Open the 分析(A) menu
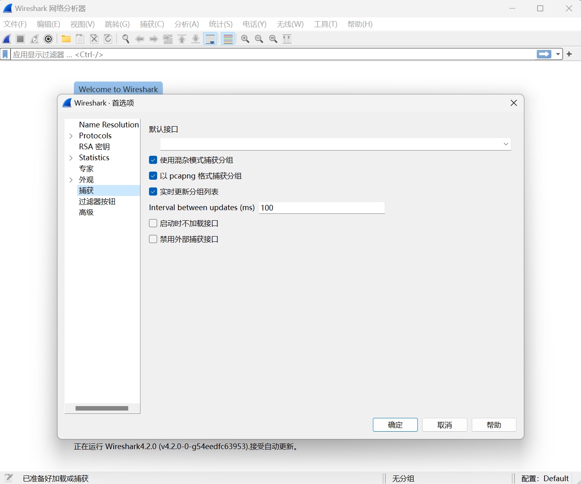 (x=187, y=24)
